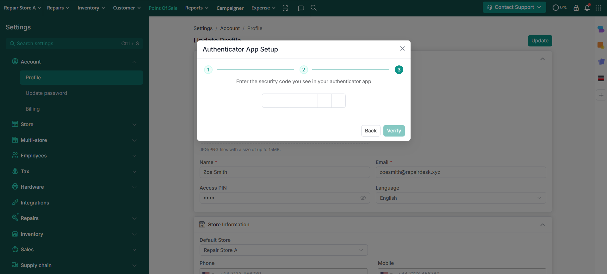This screenshot has height=274, width=607.
Task: Open the Default Store dropdown
Action: (x=283, y=250)
